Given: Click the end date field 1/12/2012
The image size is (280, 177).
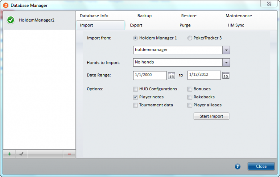Looking at the screenshot, I should click(204, 75).
